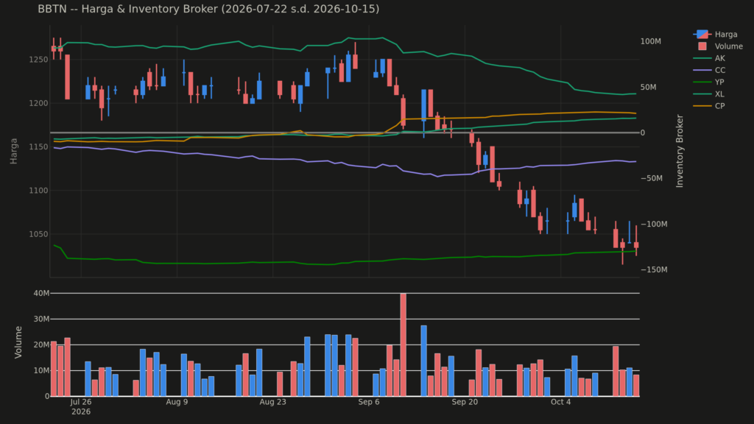Click the chart title BBTN Harga & Inventory Broker
Image resolution: width=754 pixels, height=424 pixels.
coord(208,9)
